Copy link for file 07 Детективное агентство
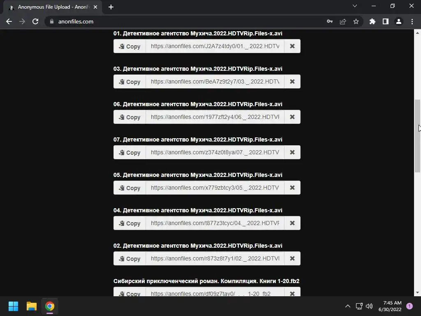This screenshot has height=316, width=421. point(130,152)
